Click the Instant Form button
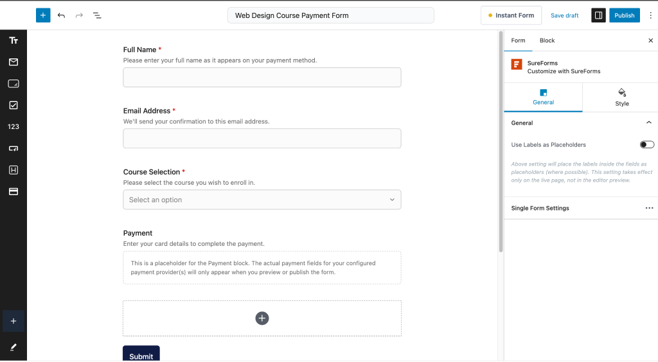 tap(511, 15)
